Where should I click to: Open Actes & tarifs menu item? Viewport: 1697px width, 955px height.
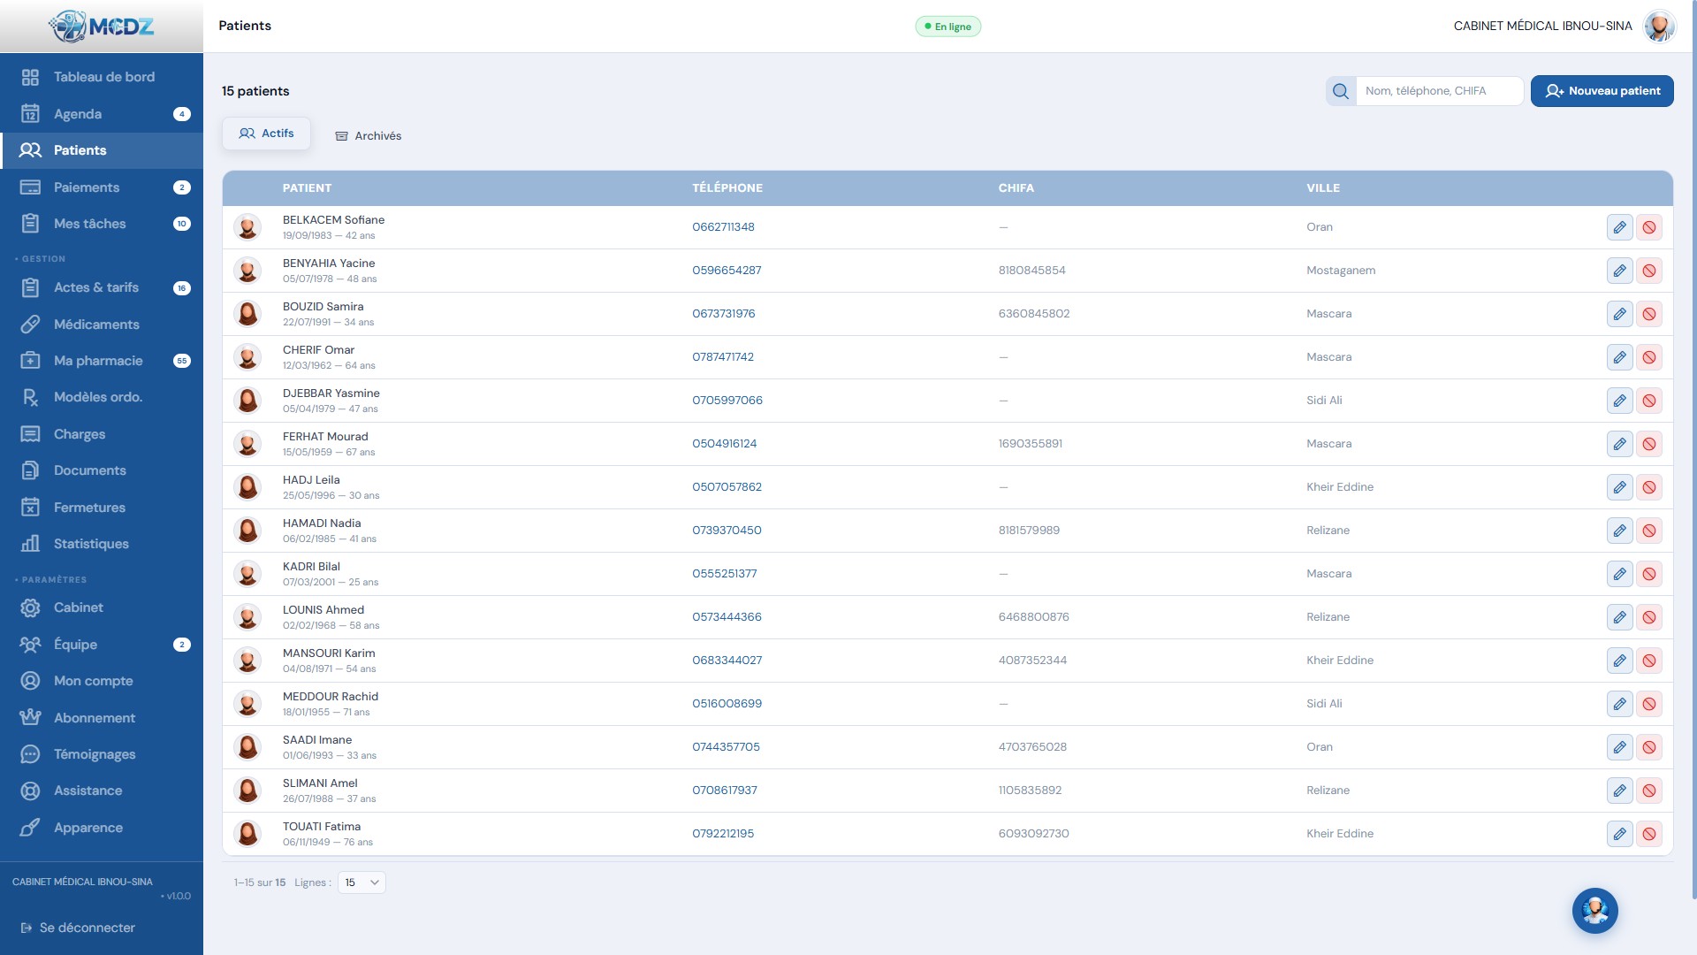(102, 287)
